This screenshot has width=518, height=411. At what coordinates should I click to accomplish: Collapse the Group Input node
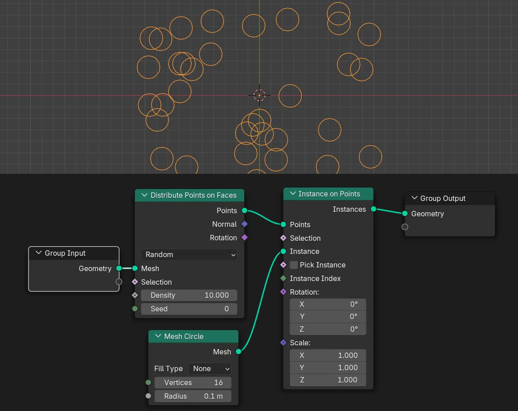(38, 253)
